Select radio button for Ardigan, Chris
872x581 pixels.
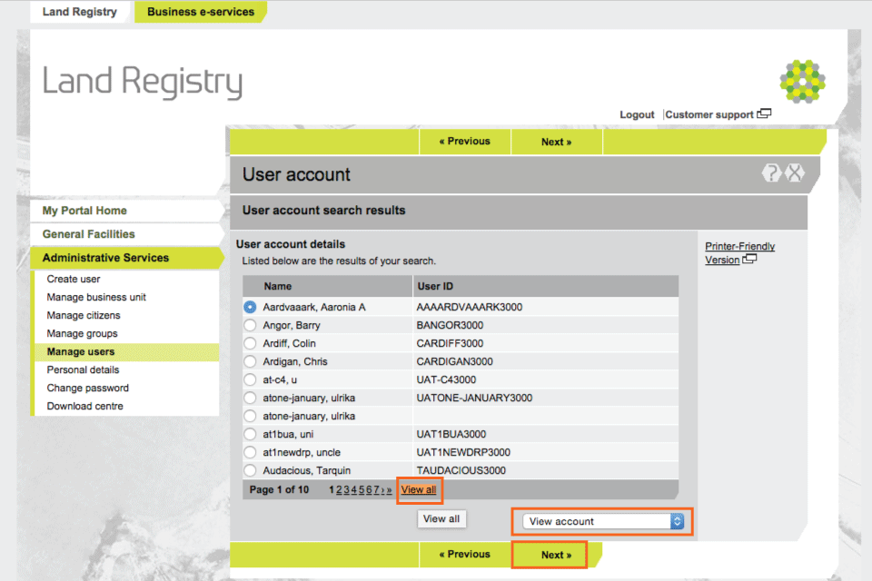click(251, 361)
